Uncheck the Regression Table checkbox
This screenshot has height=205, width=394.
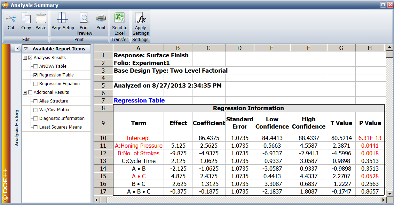coord(36,75)
